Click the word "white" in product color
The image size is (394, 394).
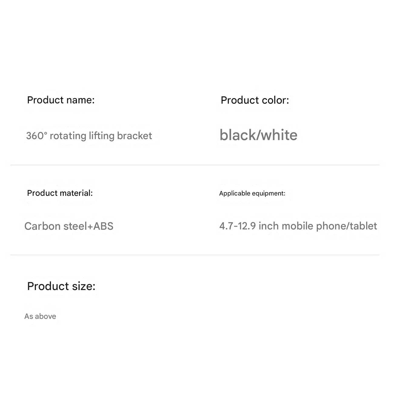(279, 135)
